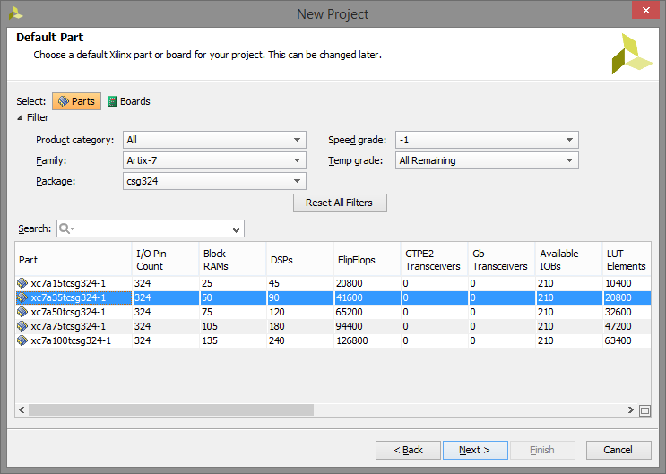Proceed with the Next button
This screenshot has height=474, width=666.
pyautogui.click(x=475, y=450)
